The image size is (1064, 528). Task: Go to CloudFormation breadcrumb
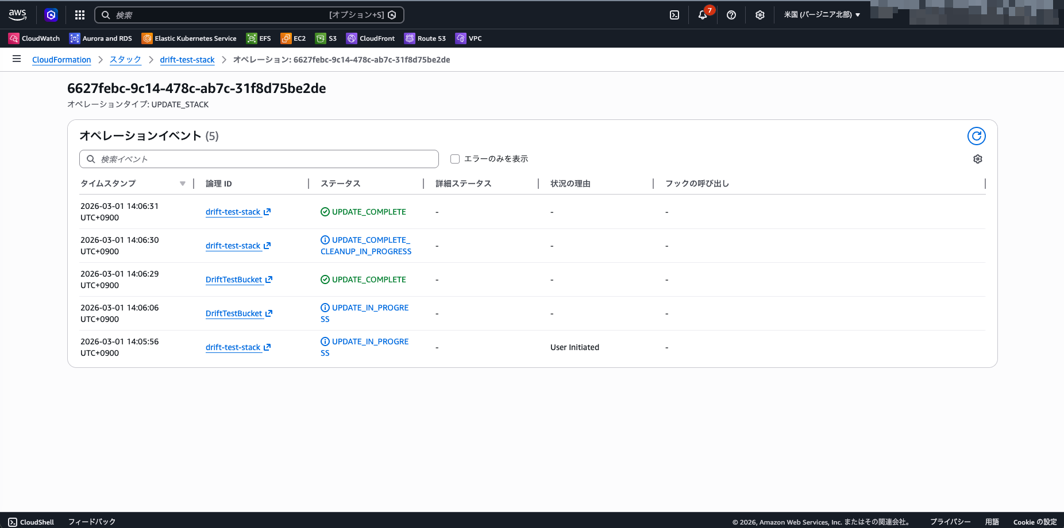pyautogui.click(x=61, y=60)
